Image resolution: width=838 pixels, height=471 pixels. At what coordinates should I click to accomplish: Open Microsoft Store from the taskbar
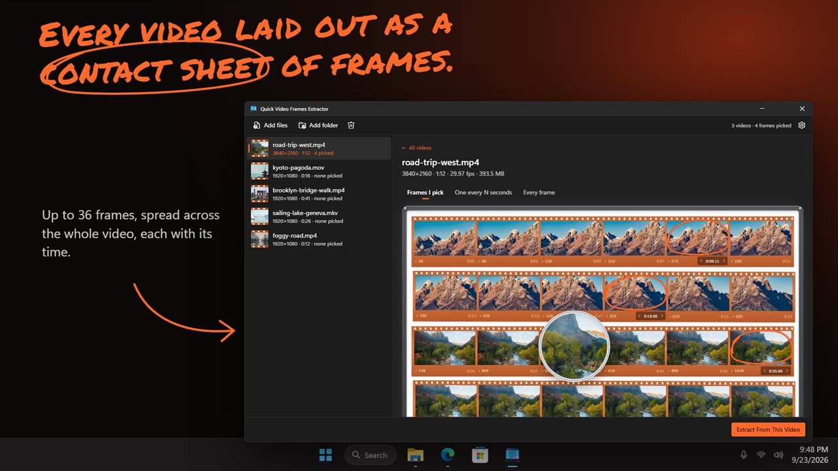[x=480, y=455]
